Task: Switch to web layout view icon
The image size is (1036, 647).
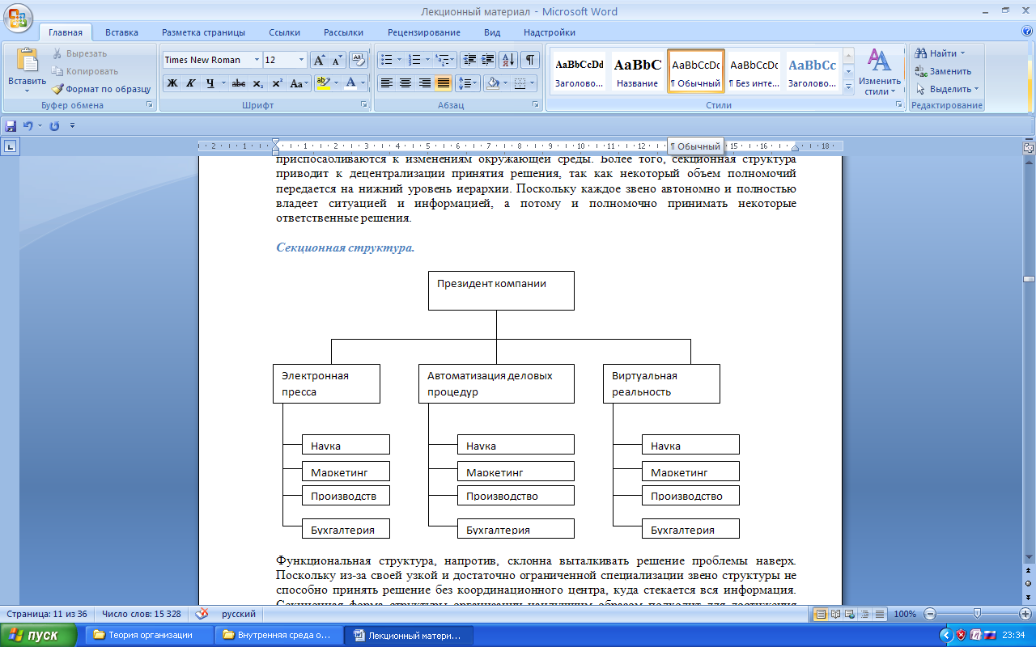Action: [851, 614]
